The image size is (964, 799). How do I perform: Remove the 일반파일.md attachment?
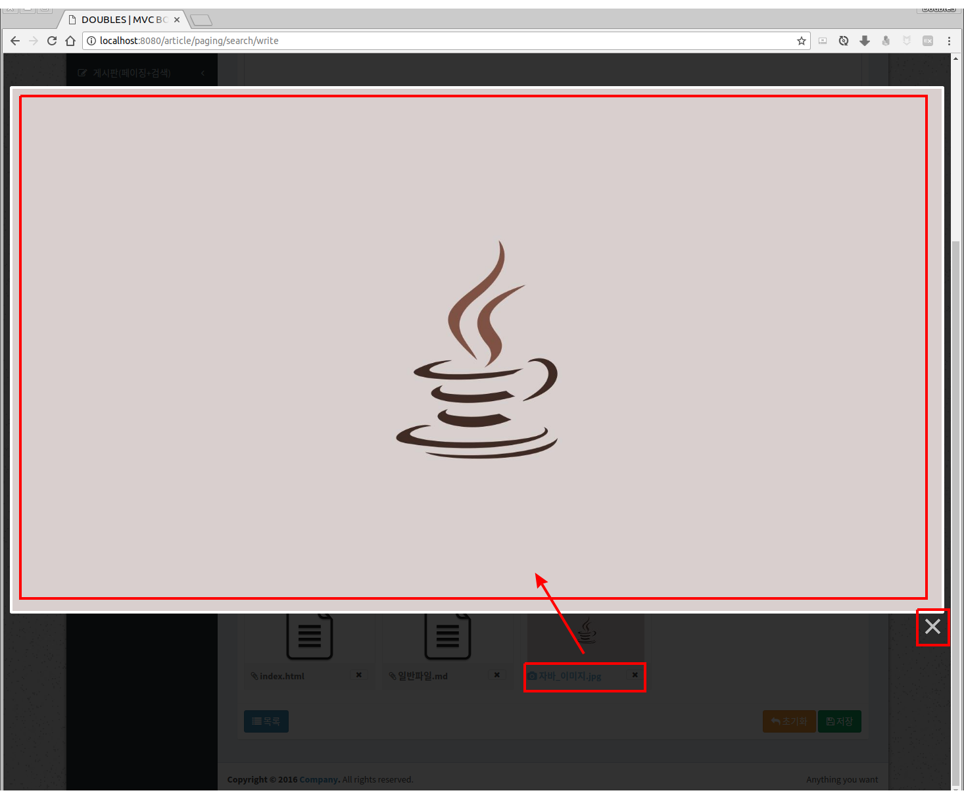496,675
